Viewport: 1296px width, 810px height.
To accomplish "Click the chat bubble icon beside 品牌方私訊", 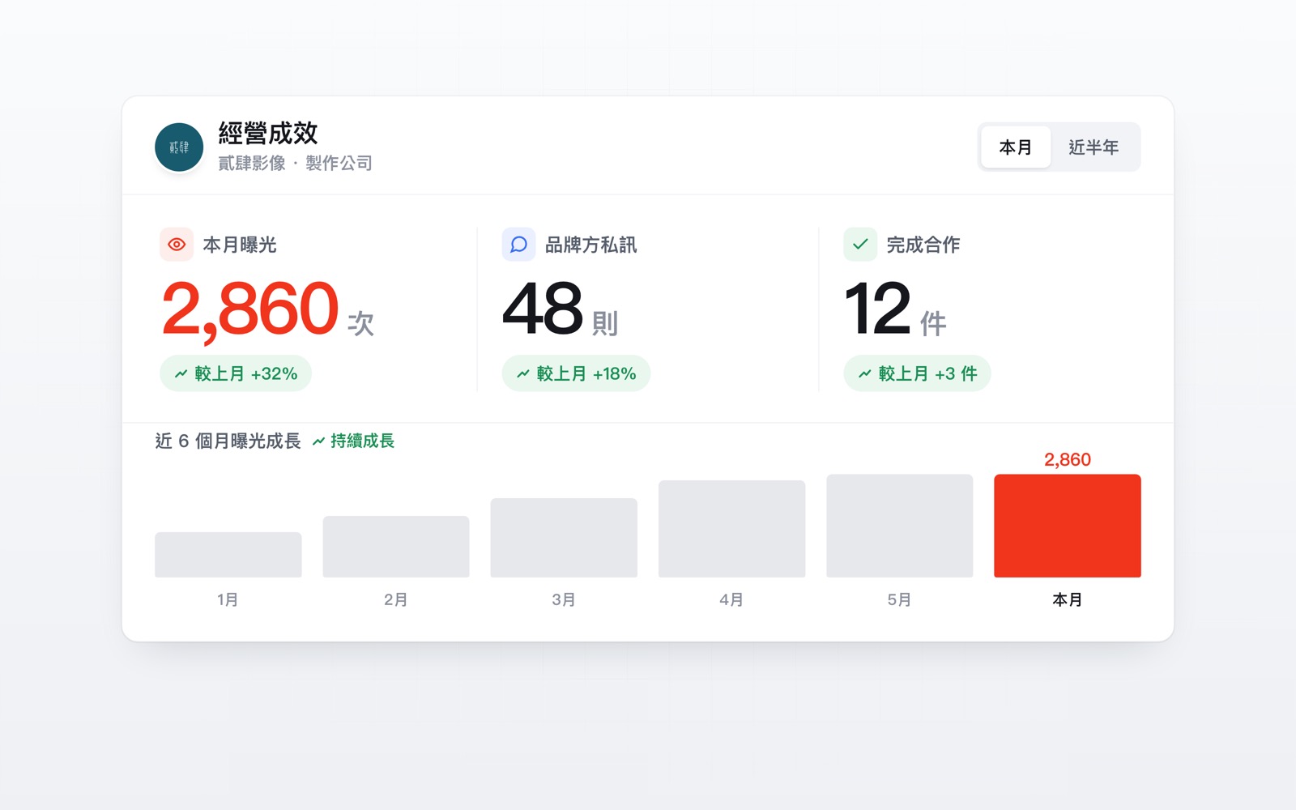I will click(x=518, y=245).
